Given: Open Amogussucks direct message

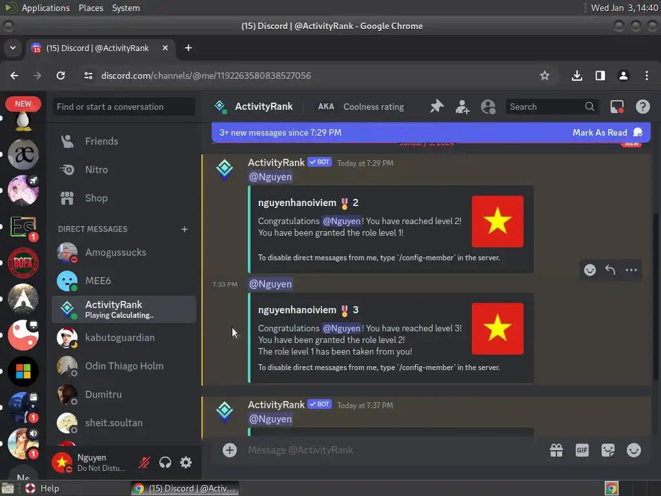Looking at the screenshot, I should click(x=124, y=253).
